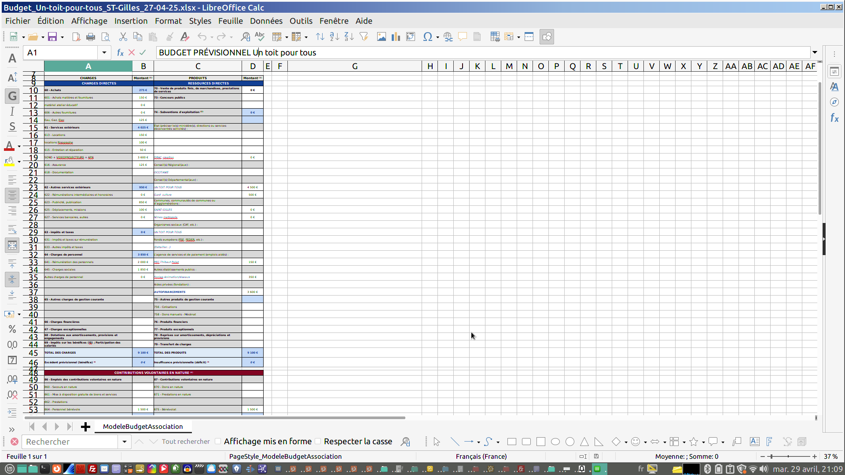Click the Save document icon
Viewport: 845px width, 475px height.
pyautogui.click(x=52, y=37)
